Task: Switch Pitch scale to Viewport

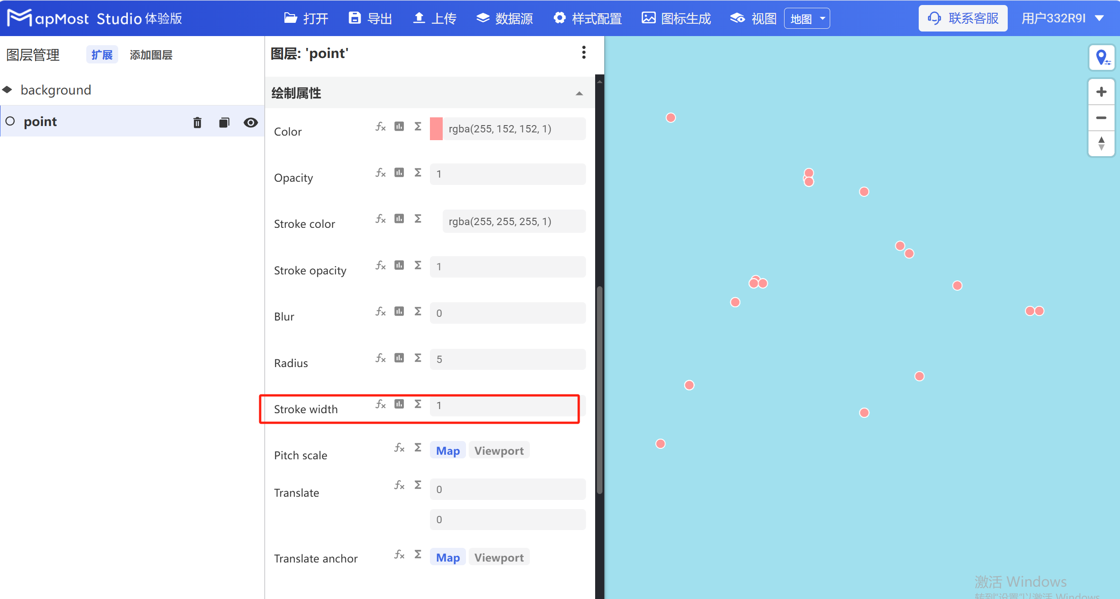Action: pyautogui.click(x=499, y=450)
